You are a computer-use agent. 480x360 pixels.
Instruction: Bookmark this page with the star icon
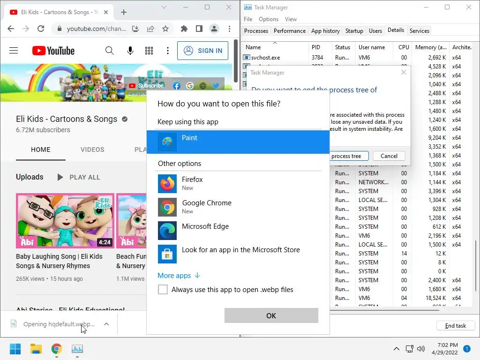coord(165,29)
